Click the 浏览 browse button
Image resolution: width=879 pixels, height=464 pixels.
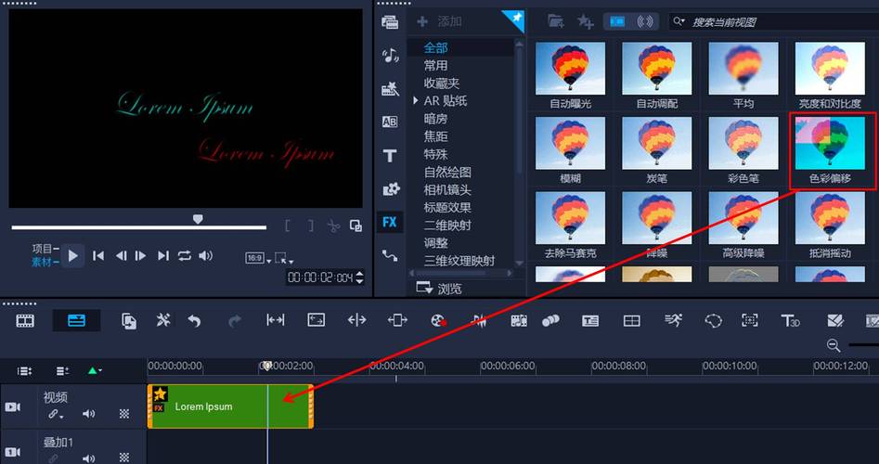[440, 289]
